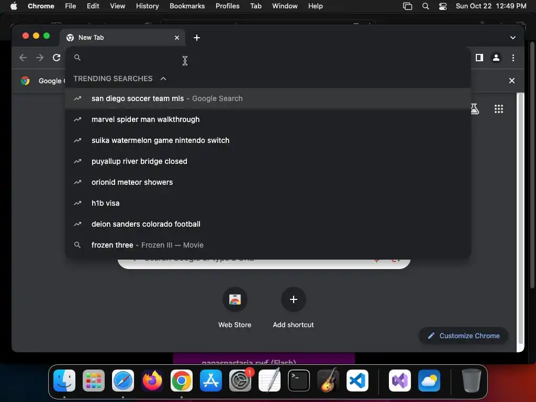Open the Chrome menu in menu bar
The width and height of the screenshot is (536, 402).
[x=41, y=6]
